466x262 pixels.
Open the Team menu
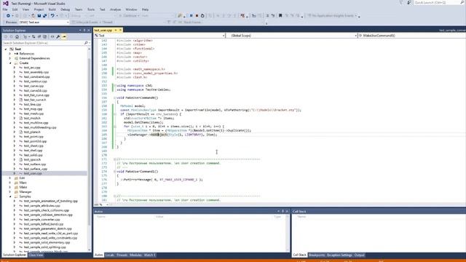pyautogui.click(x=79, y=9)
